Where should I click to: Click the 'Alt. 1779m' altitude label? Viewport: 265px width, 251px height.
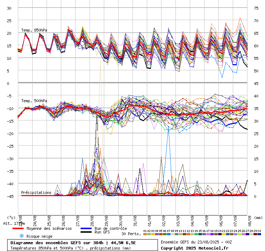[x=14, y=223]
